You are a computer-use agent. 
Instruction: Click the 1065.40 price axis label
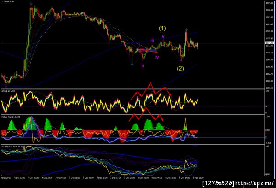coord(269,67)
